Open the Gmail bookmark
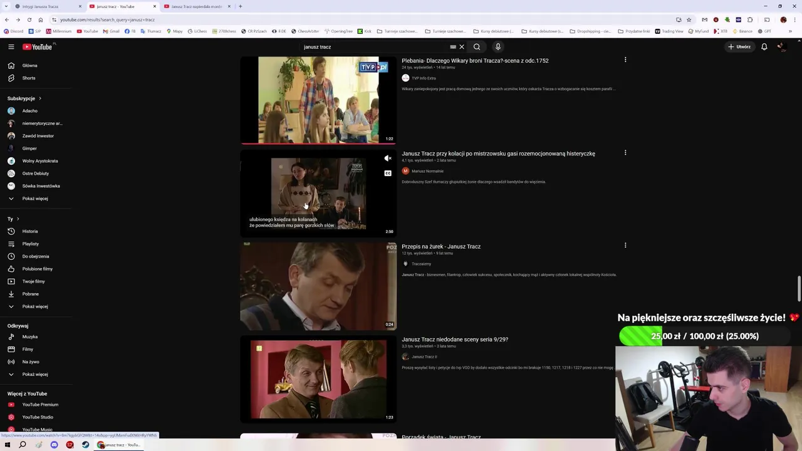 (x=111, y=31)
